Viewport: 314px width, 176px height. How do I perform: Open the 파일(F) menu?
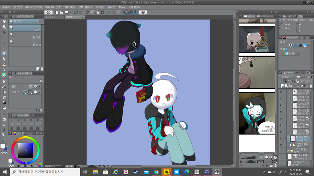[6, 7]
